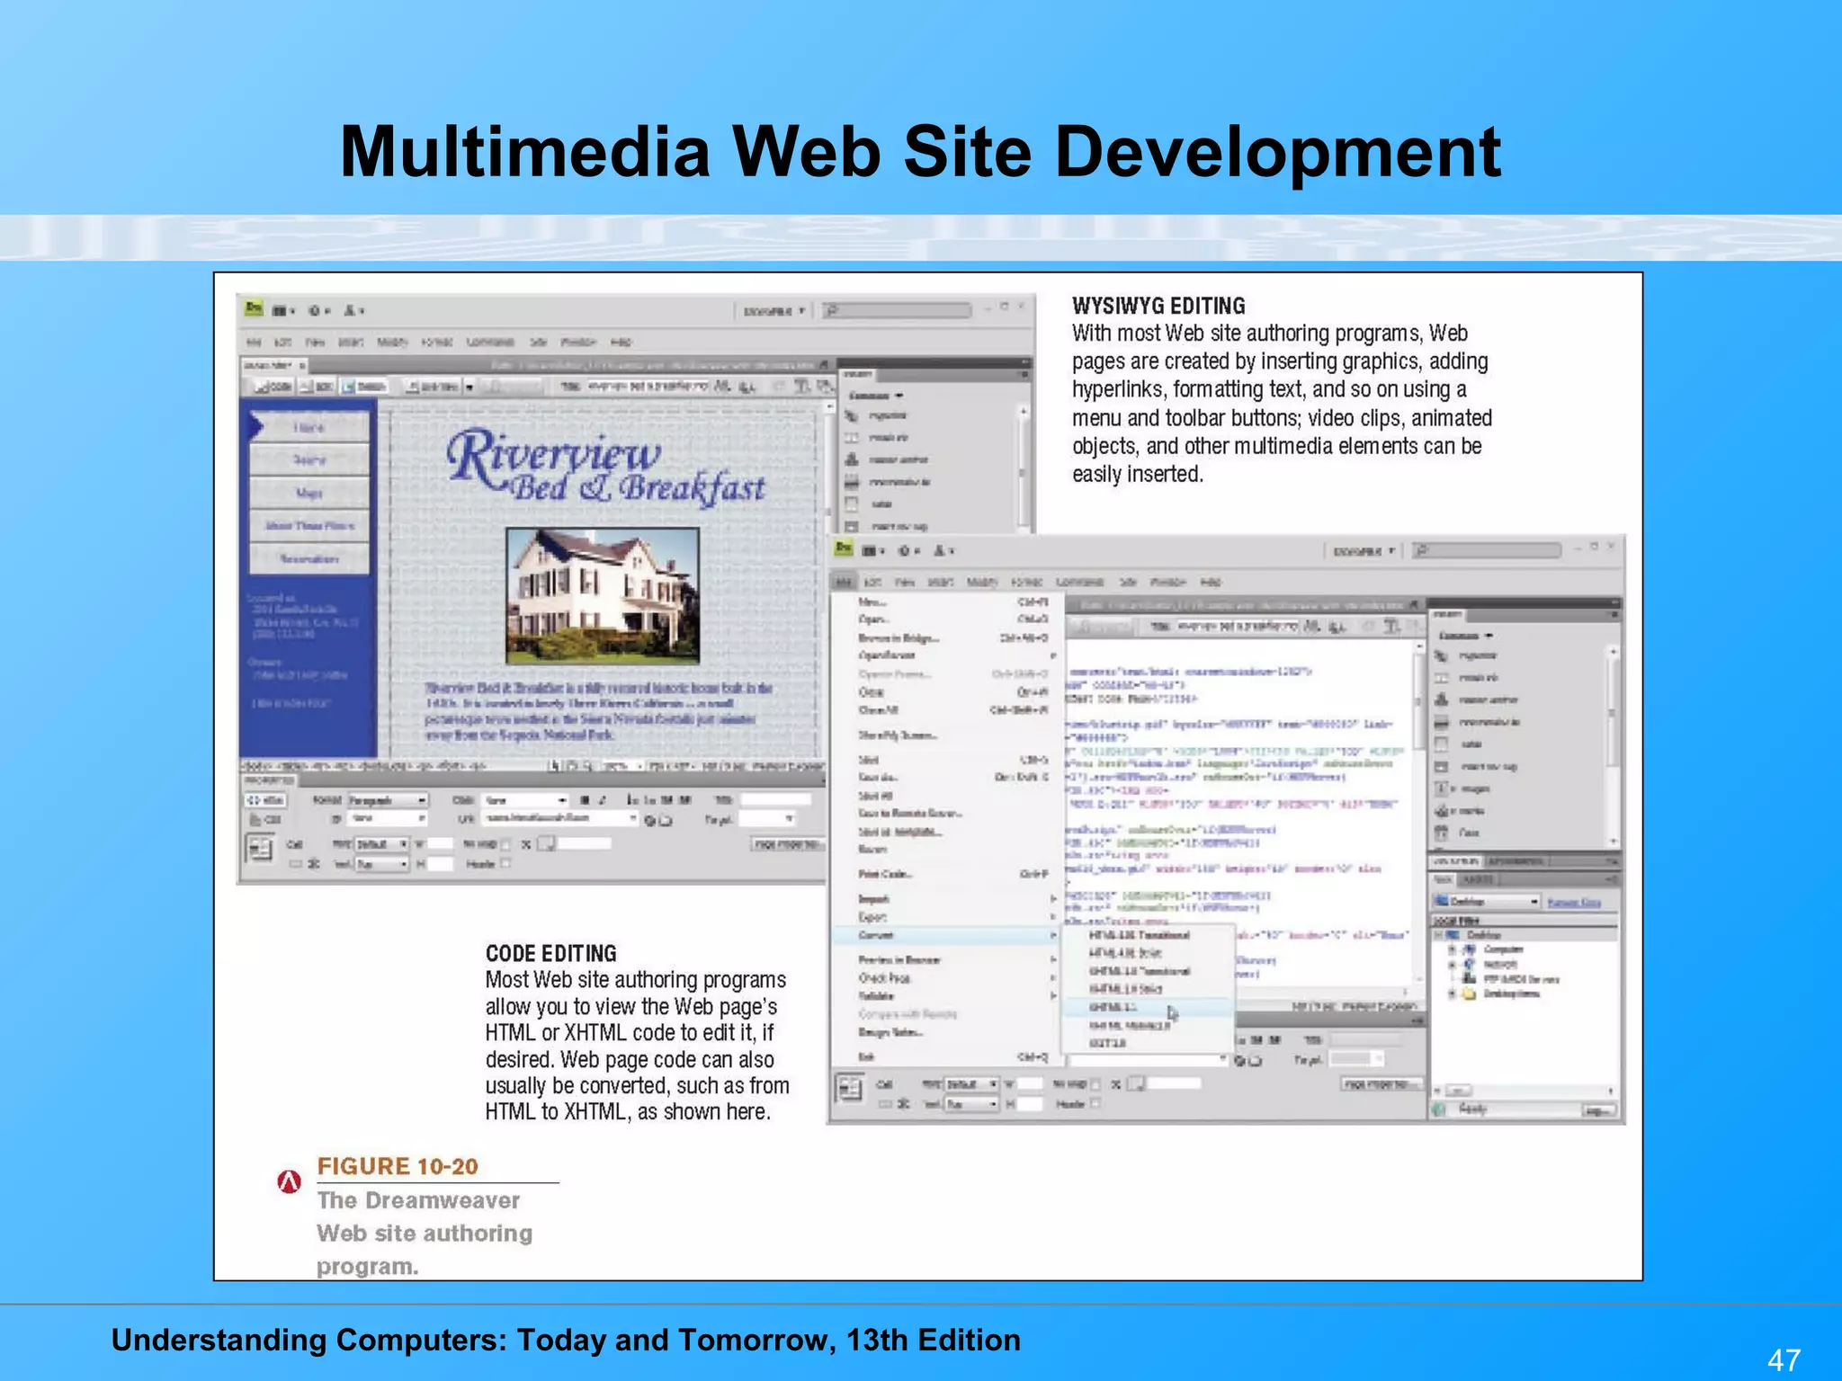
Task: Toggle Header checkbox in upper-left Properties panel
Action: (505, 864)
